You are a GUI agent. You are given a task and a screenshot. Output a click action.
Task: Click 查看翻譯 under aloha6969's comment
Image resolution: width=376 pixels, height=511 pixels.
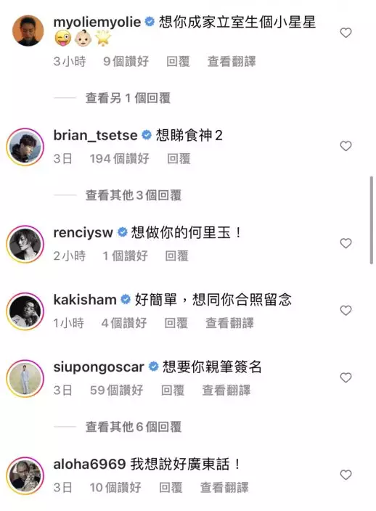tap(224, 488)
